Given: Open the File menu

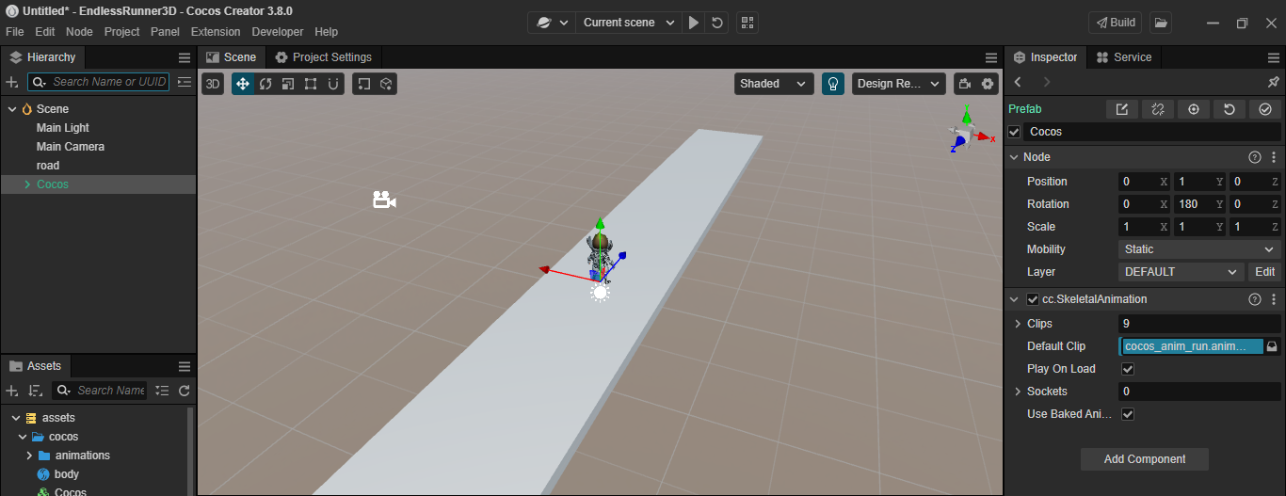Looking at the screenshot, I should [x=15, y=32].
